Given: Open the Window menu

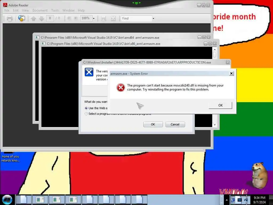Looking at the screenshot, I should pyautogui.click(x=69, y=10).
